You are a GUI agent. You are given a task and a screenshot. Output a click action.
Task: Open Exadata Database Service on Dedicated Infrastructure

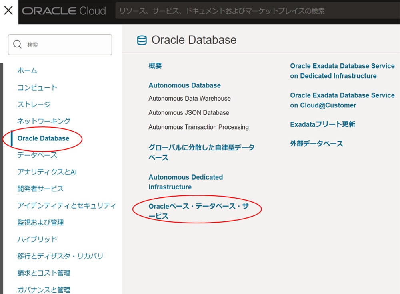tap(342, 71)
